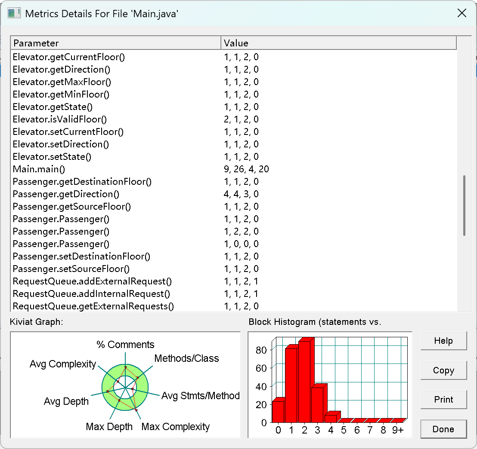Screen dimensions: 477x449
Task: Select the RequestQueue.getExternalRequests() row
Action: [234, 306]
